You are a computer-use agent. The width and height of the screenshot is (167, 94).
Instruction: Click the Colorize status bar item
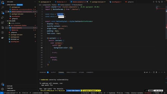click(x=148, y=93)
